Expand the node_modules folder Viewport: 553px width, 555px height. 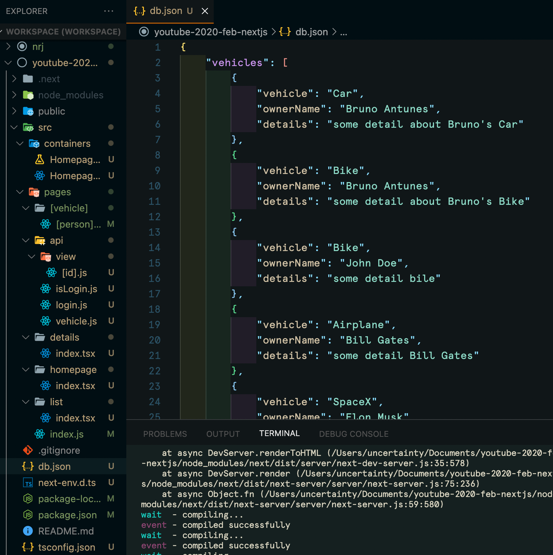[14, 95]
